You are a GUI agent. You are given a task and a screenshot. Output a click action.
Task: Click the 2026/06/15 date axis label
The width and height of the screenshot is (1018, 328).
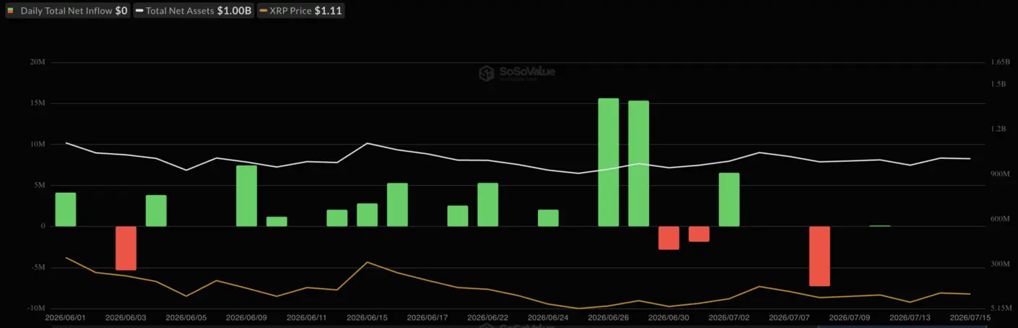pos(367,317)
